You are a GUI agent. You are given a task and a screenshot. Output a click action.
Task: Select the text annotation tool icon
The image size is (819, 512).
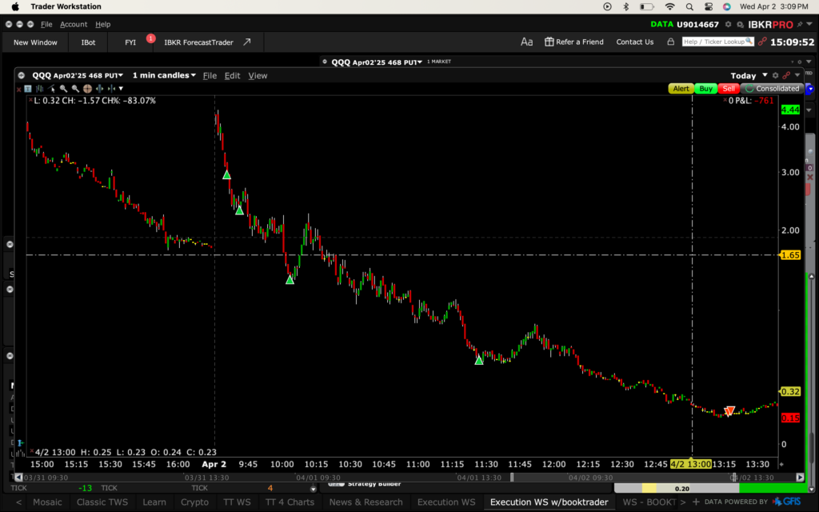28,89
